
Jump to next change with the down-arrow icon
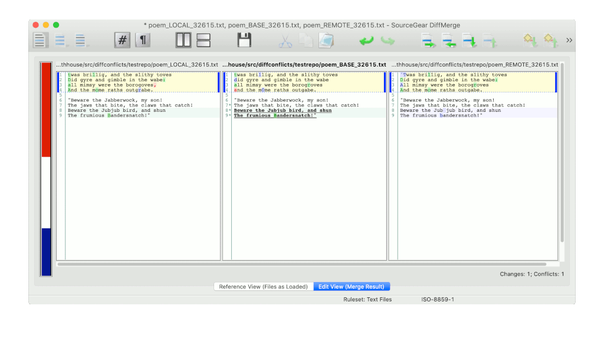[x=469, y=41]
